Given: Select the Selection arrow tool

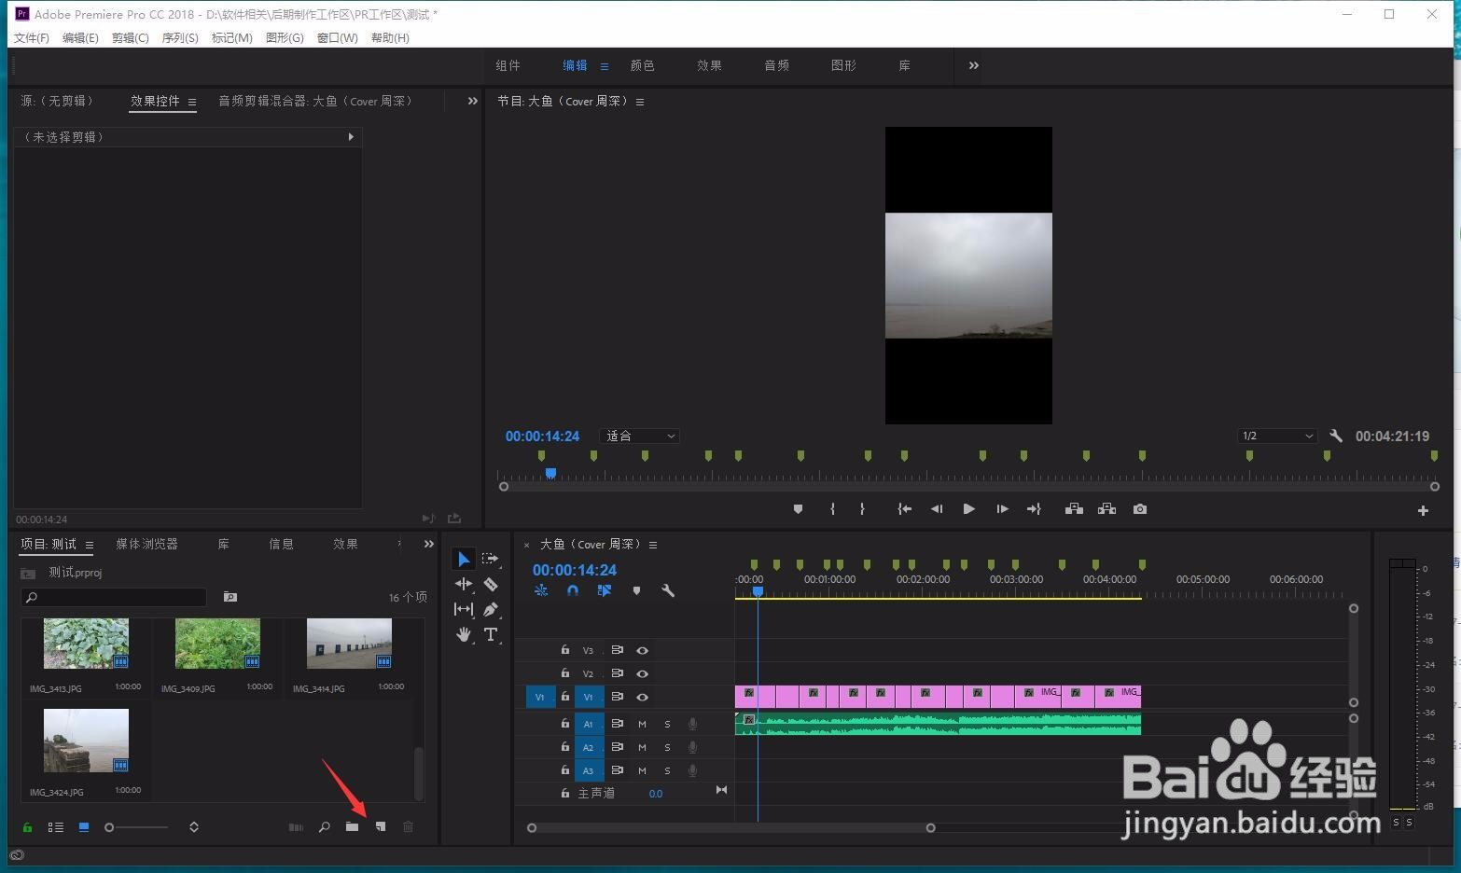Looking at the screenshot, I should point(464,559).
